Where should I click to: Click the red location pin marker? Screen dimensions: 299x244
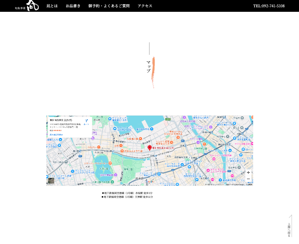[150, 148]
